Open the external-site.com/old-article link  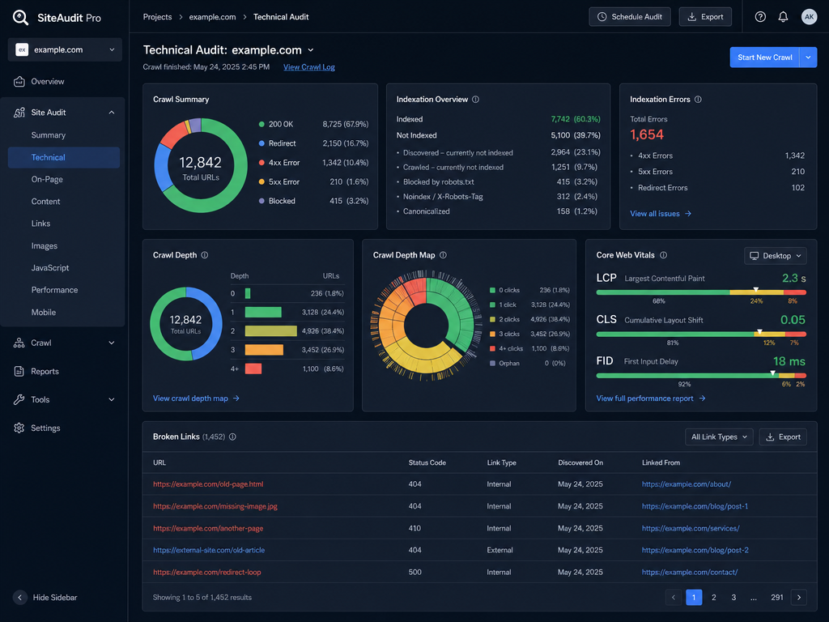pos(209,550)
